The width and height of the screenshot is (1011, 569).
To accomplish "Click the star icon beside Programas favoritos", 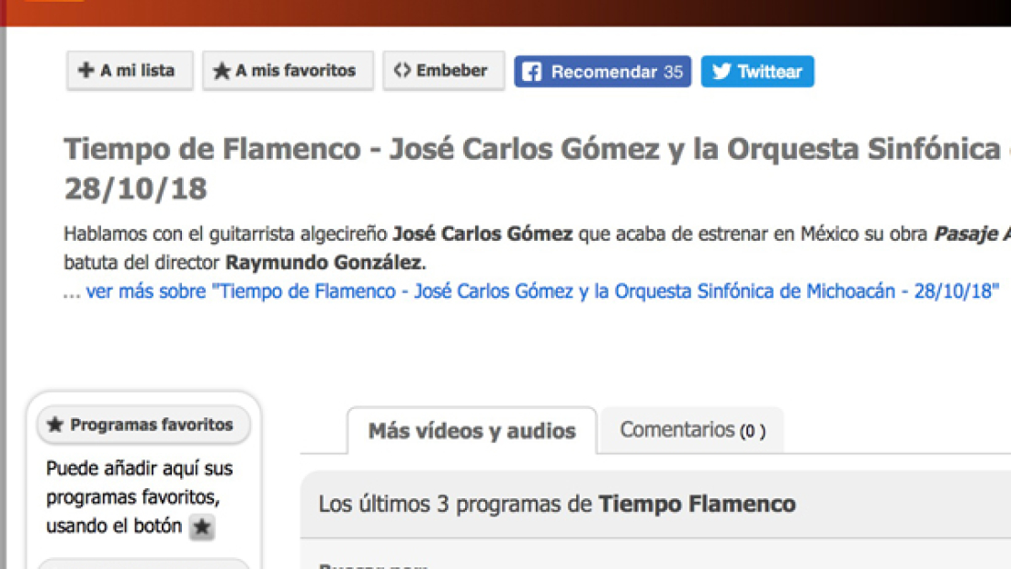I will tap(55, 425).
